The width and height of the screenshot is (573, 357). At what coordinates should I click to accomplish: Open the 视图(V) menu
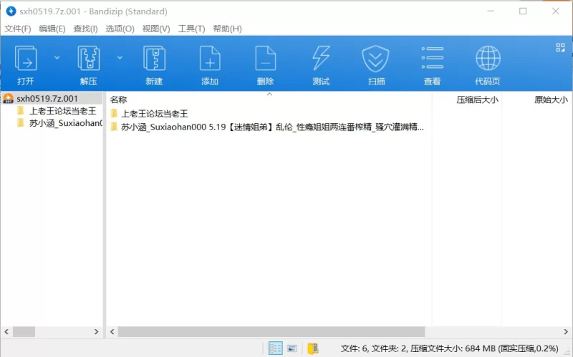tap(156, 29)
